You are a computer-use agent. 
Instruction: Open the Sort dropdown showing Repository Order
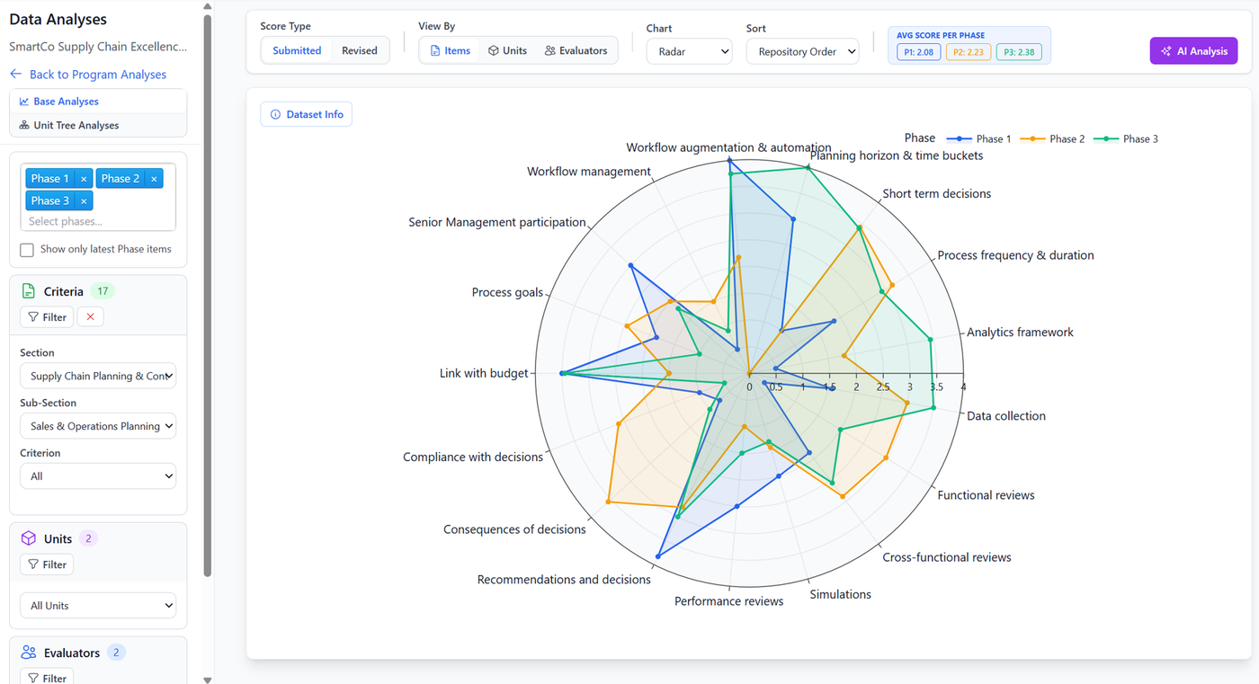(802, 51)
